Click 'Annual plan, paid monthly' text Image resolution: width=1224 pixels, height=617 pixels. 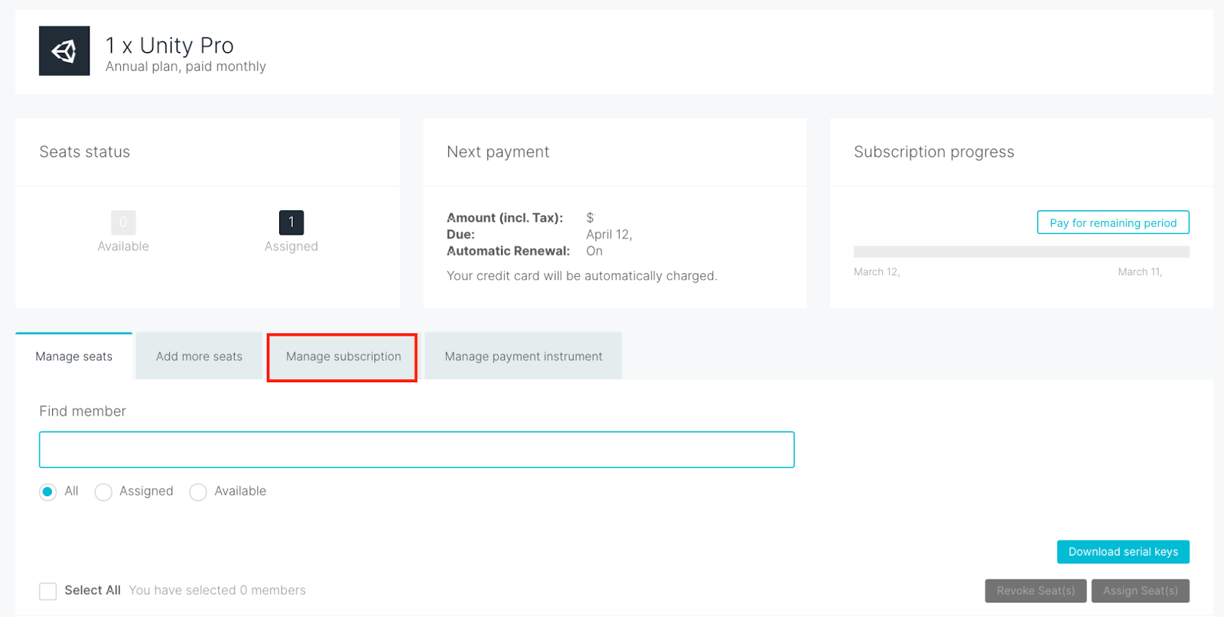coord(186,67)
